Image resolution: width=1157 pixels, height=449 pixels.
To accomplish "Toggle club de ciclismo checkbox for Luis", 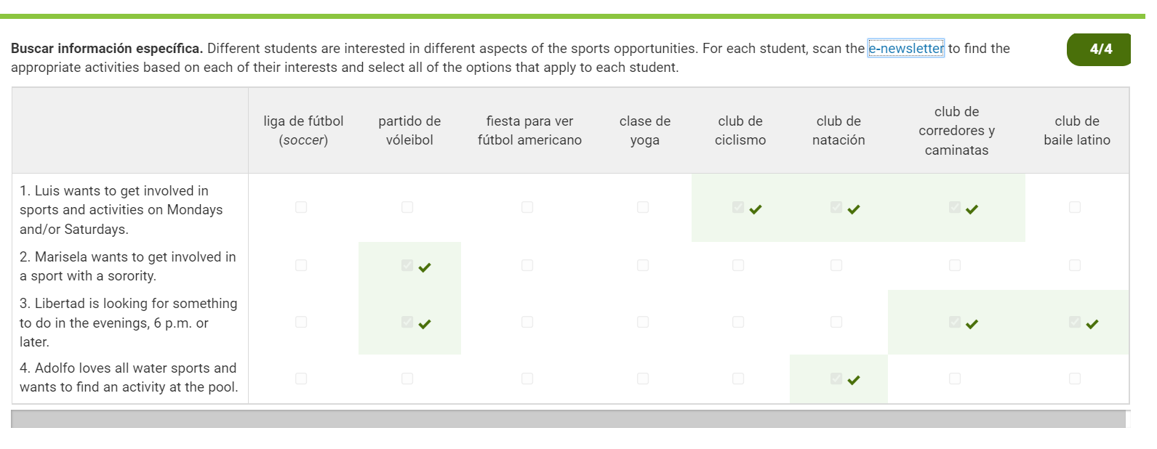I will 738,207.
